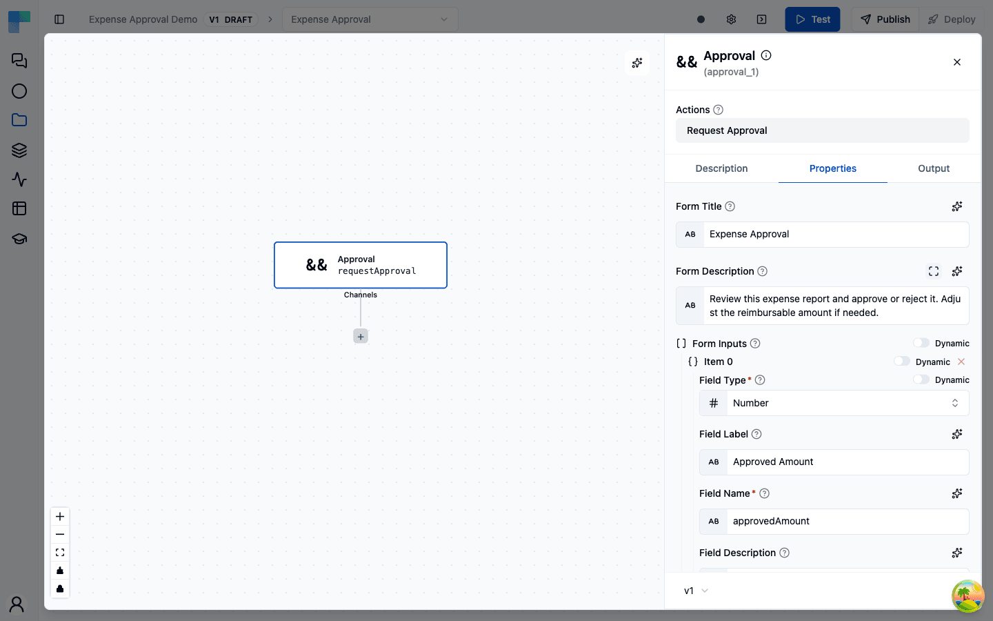Toggle Dynamic switch for Form Inputs
This screenshot has width=993, height=621.
coord(921,343)
